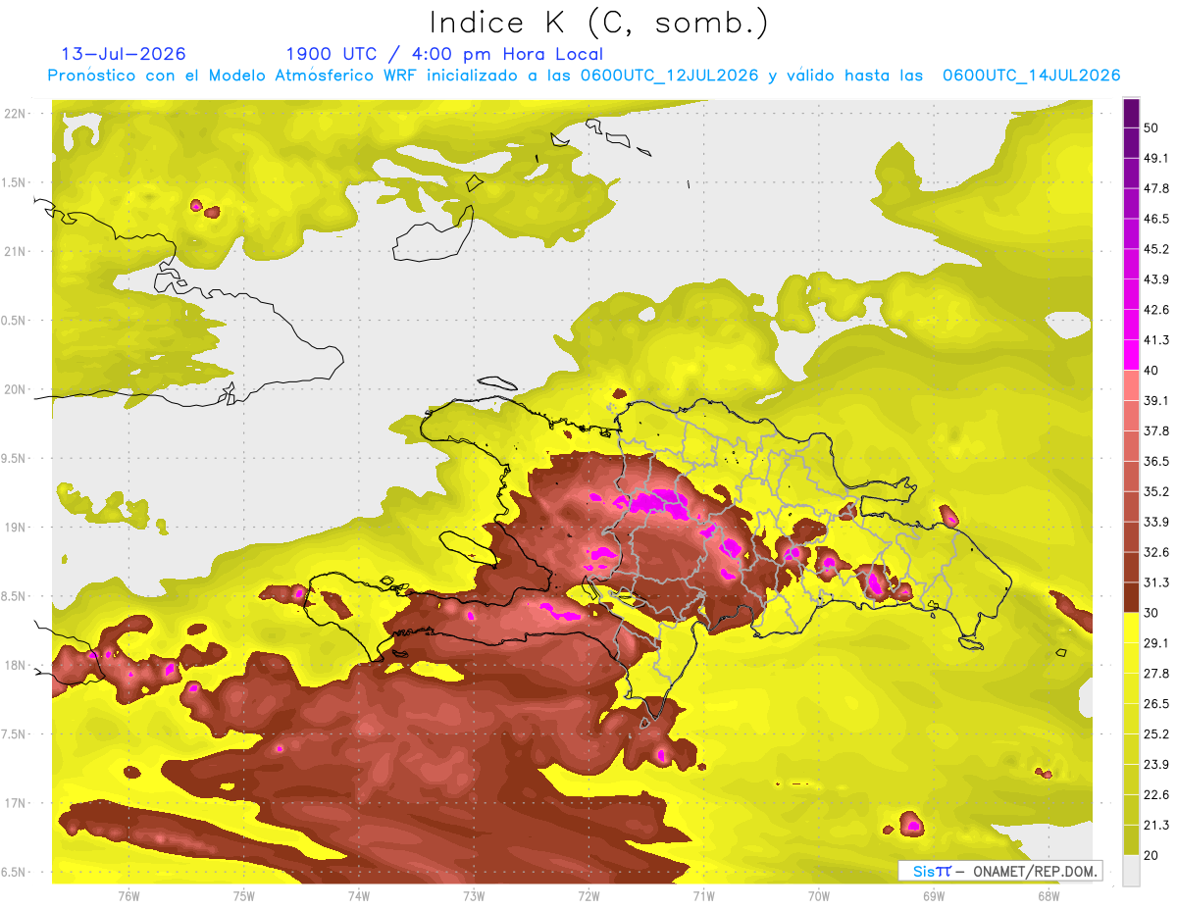
Task: Click the bright yellow swatch between 29.1 and 30
Action: pyautogui.click(x=1131, y=628)
